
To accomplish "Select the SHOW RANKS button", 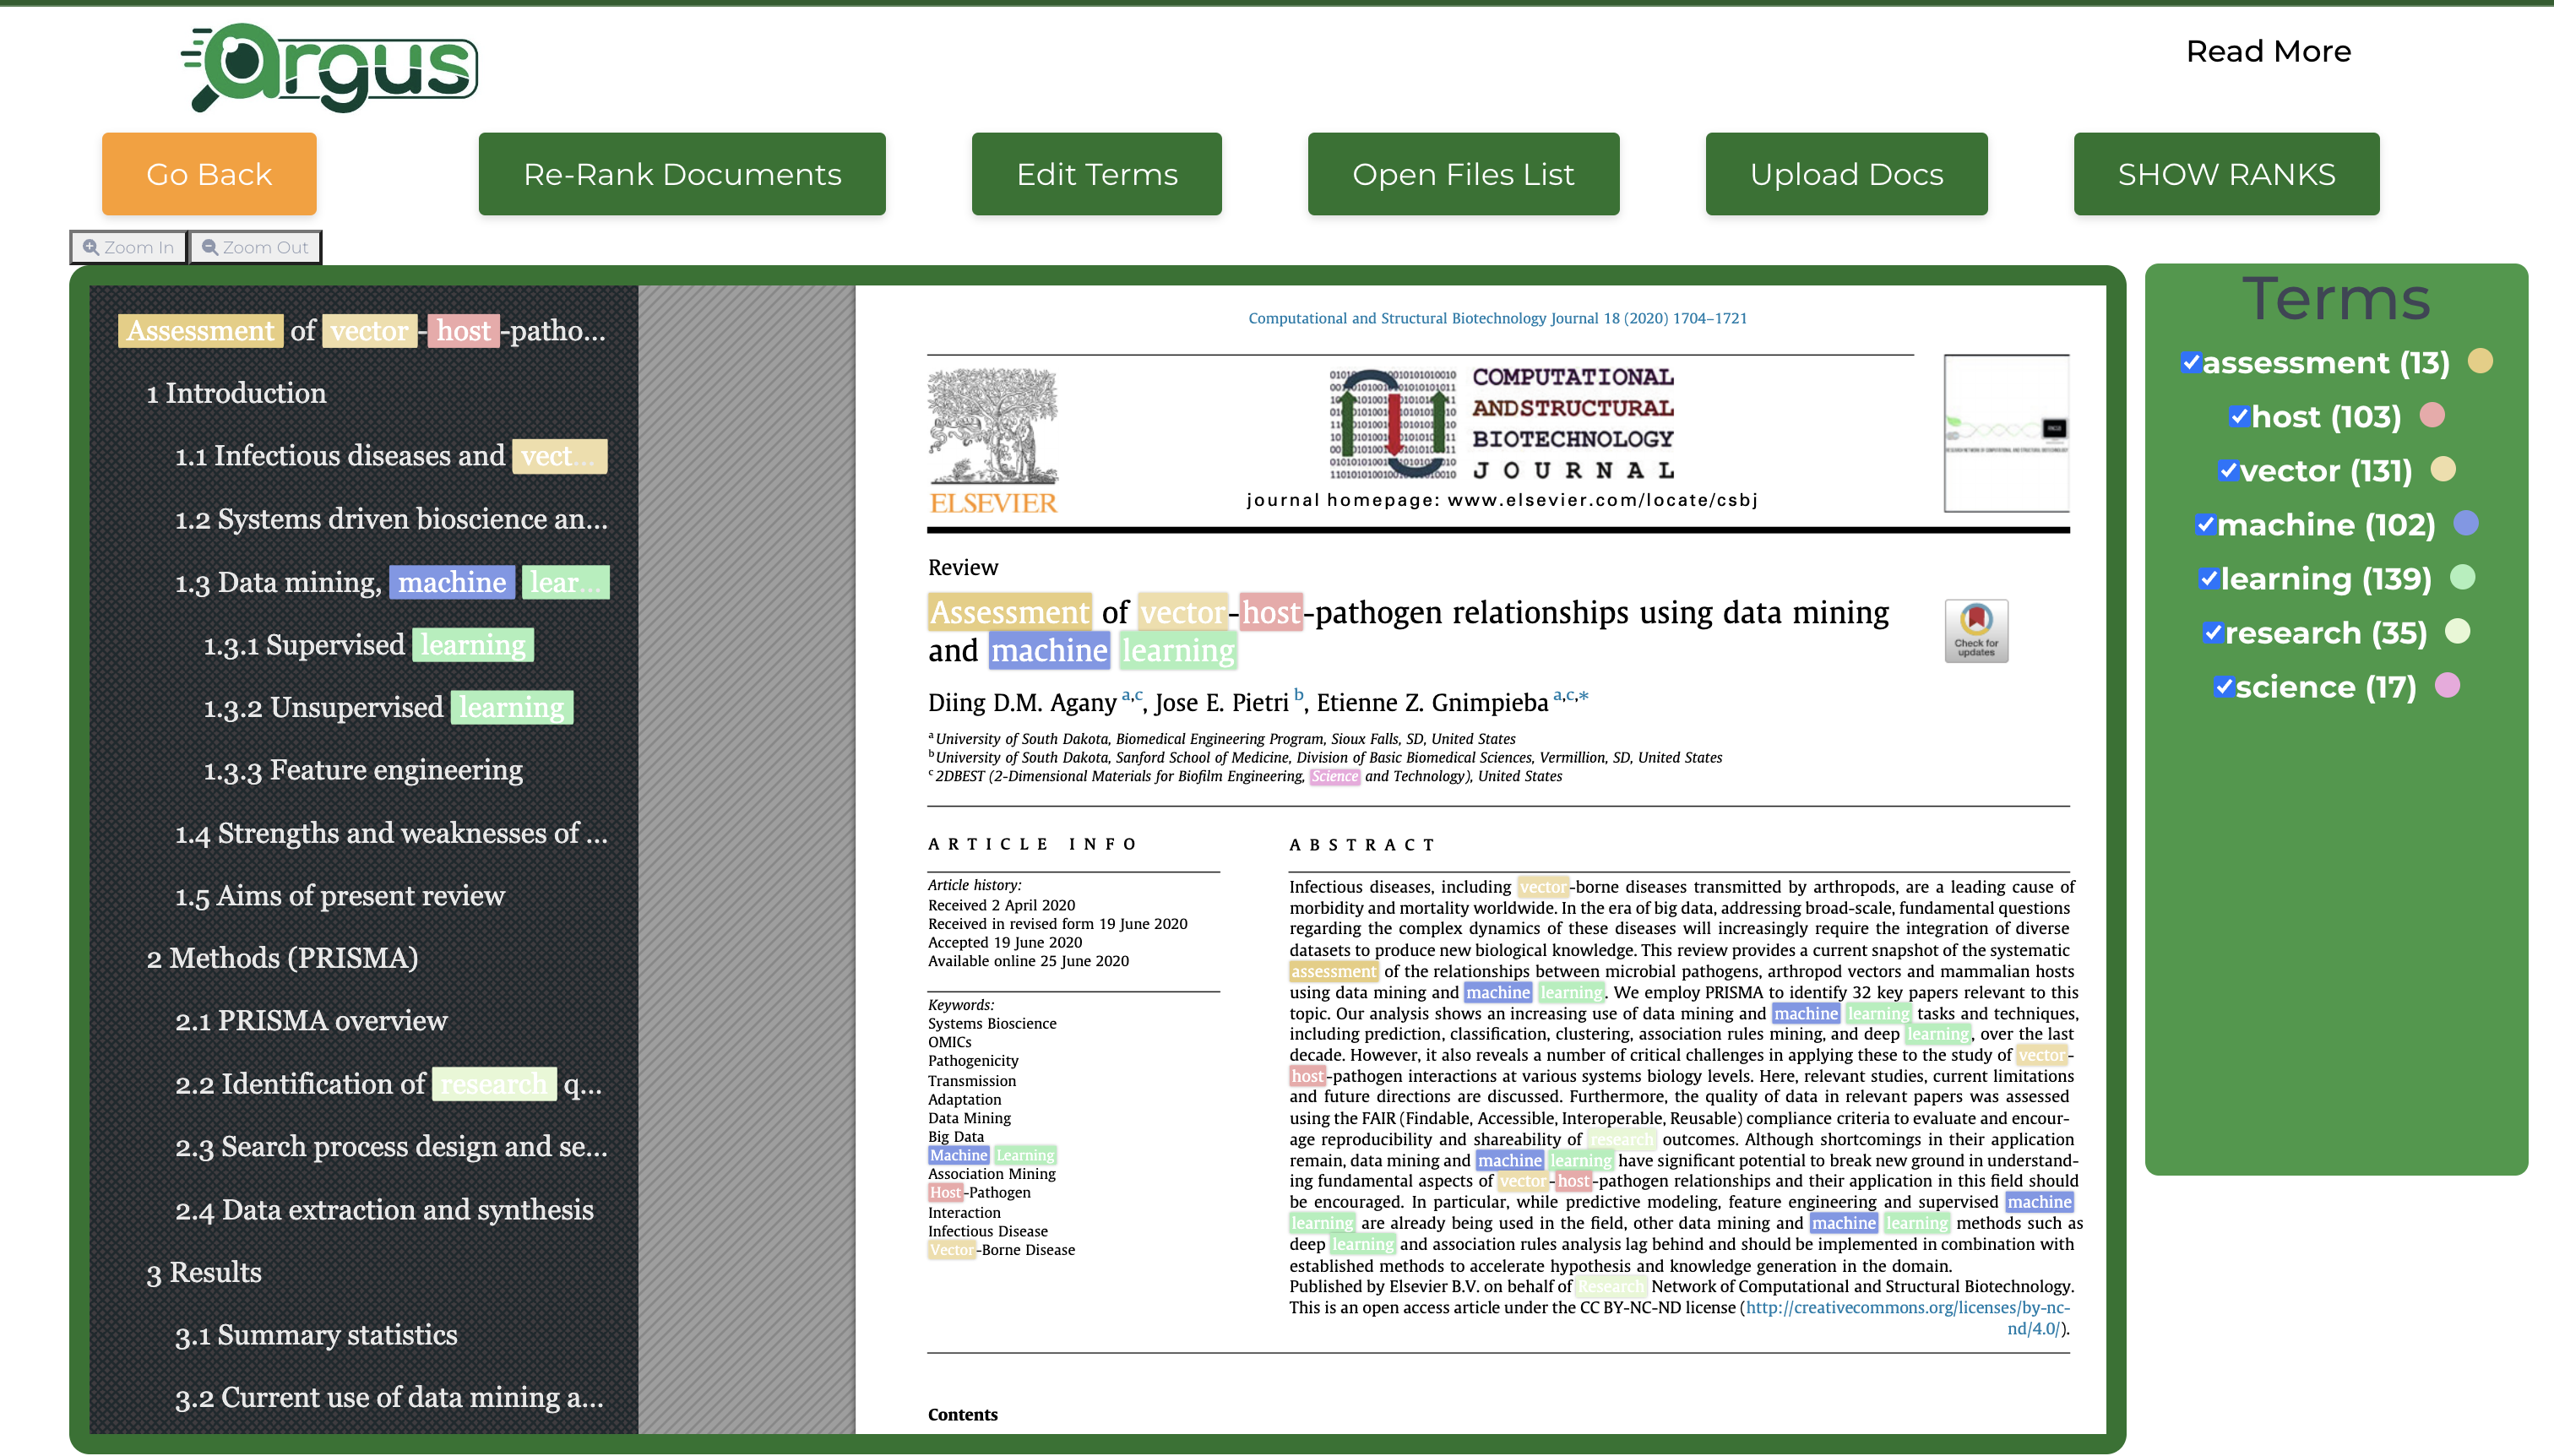I will 2226,174.
